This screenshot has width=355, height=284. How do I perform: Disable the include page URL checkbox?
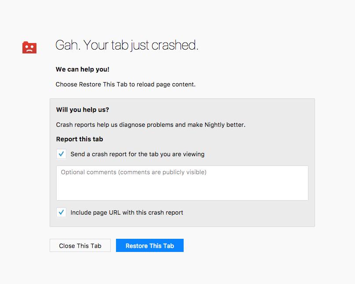[61, 212]
